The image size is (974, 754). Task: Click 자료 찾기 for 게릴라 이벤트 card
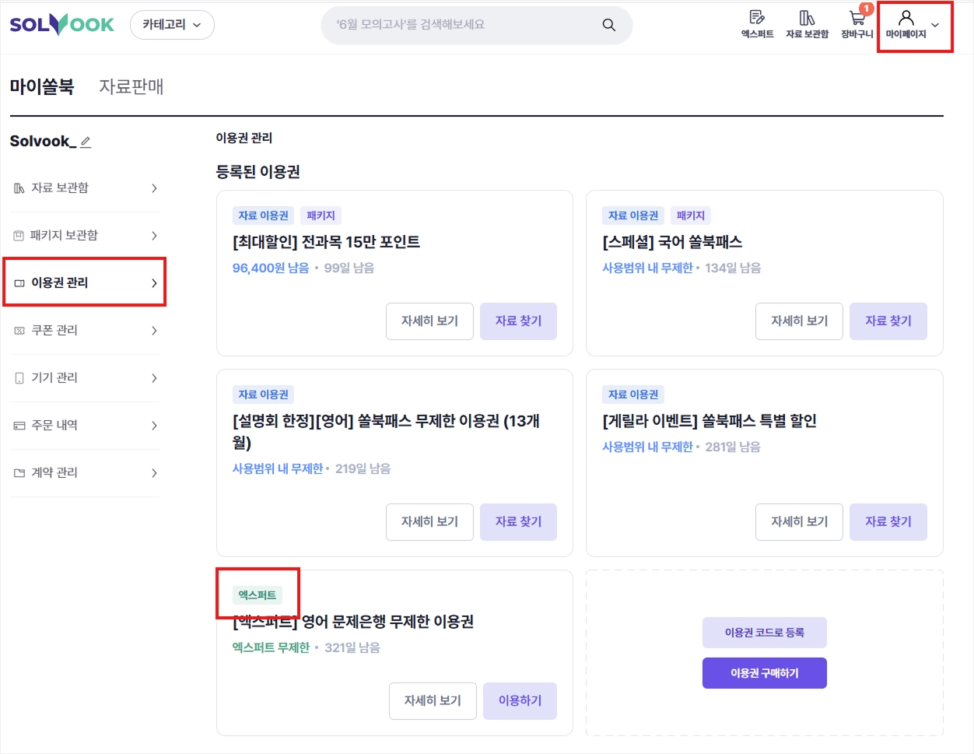tap(888, 522)
